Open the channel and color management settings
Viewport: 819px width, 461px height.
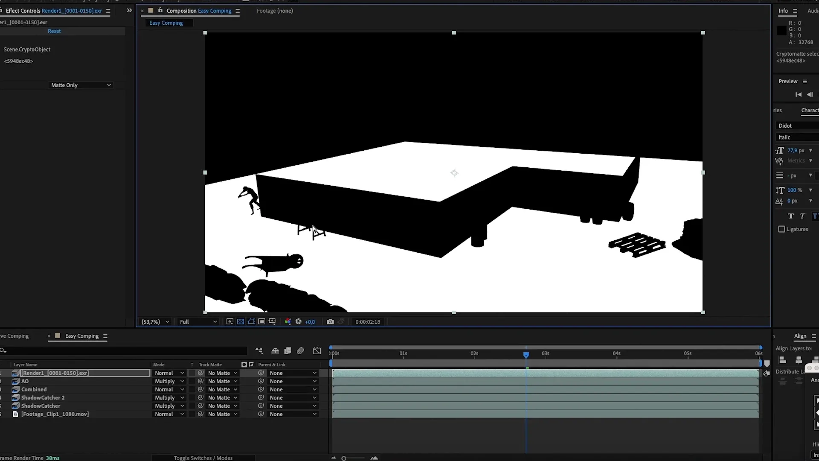pos(288,321)
